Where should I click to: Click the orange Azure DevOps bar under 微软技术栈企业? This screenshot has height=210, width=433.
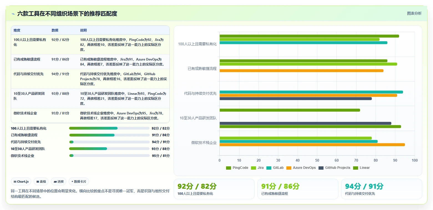[312, 145]
